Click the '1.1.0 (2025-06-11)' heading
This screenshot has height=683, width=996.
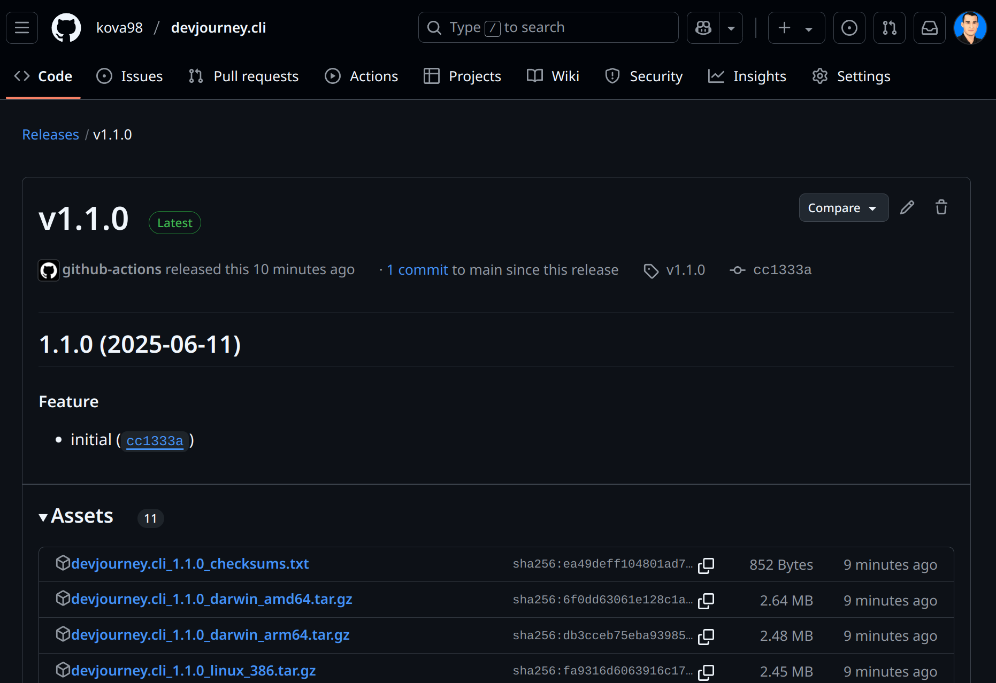click(140, 345)
